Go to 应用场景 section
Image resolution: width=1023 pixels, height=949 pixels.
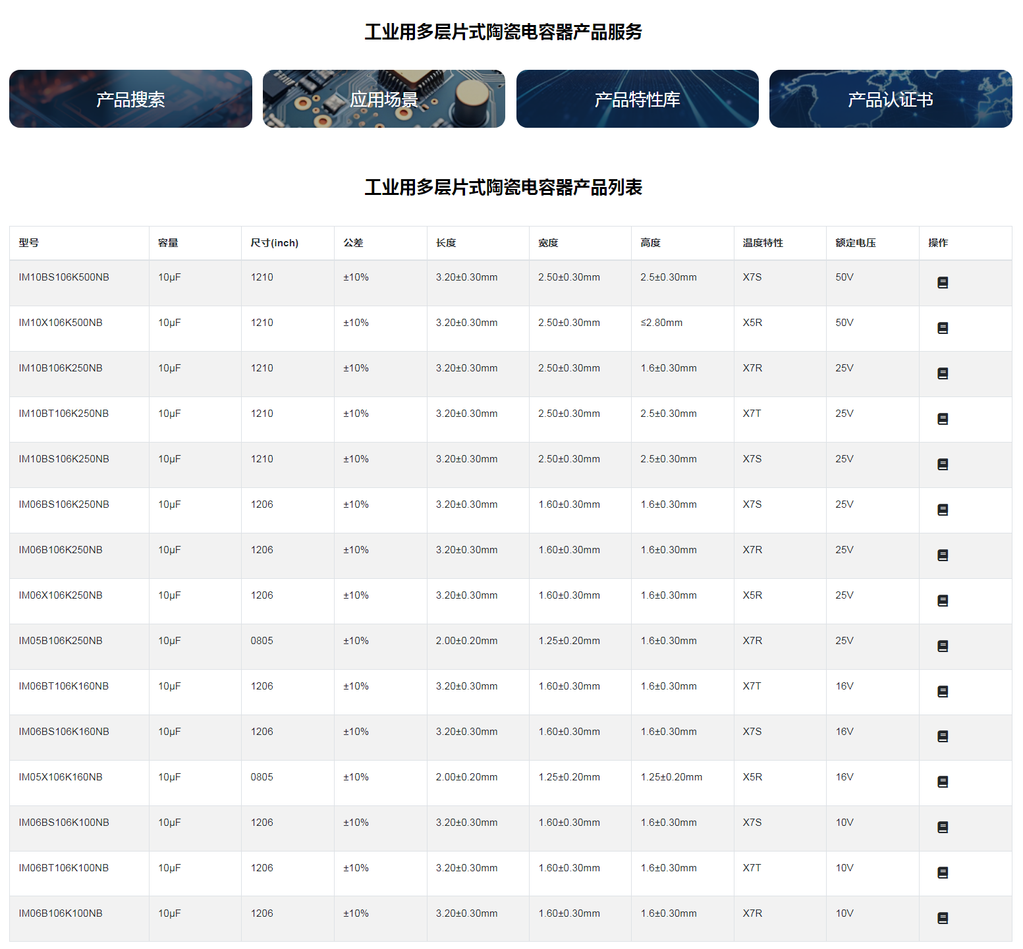[x=383, y=99]
